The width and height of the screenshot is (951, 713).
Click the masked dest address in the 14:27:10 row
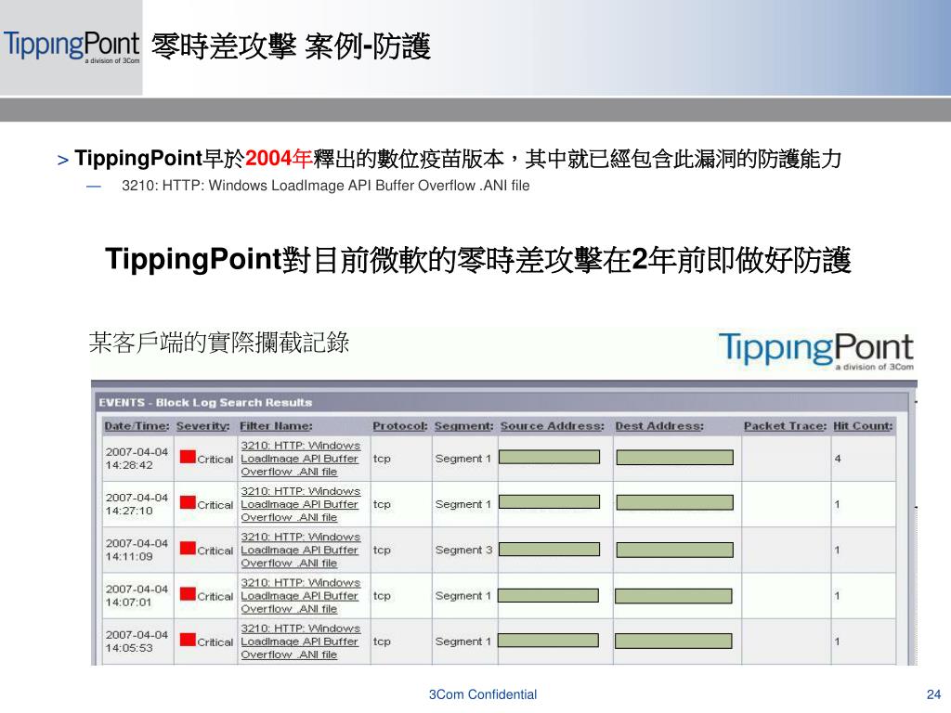674,502
